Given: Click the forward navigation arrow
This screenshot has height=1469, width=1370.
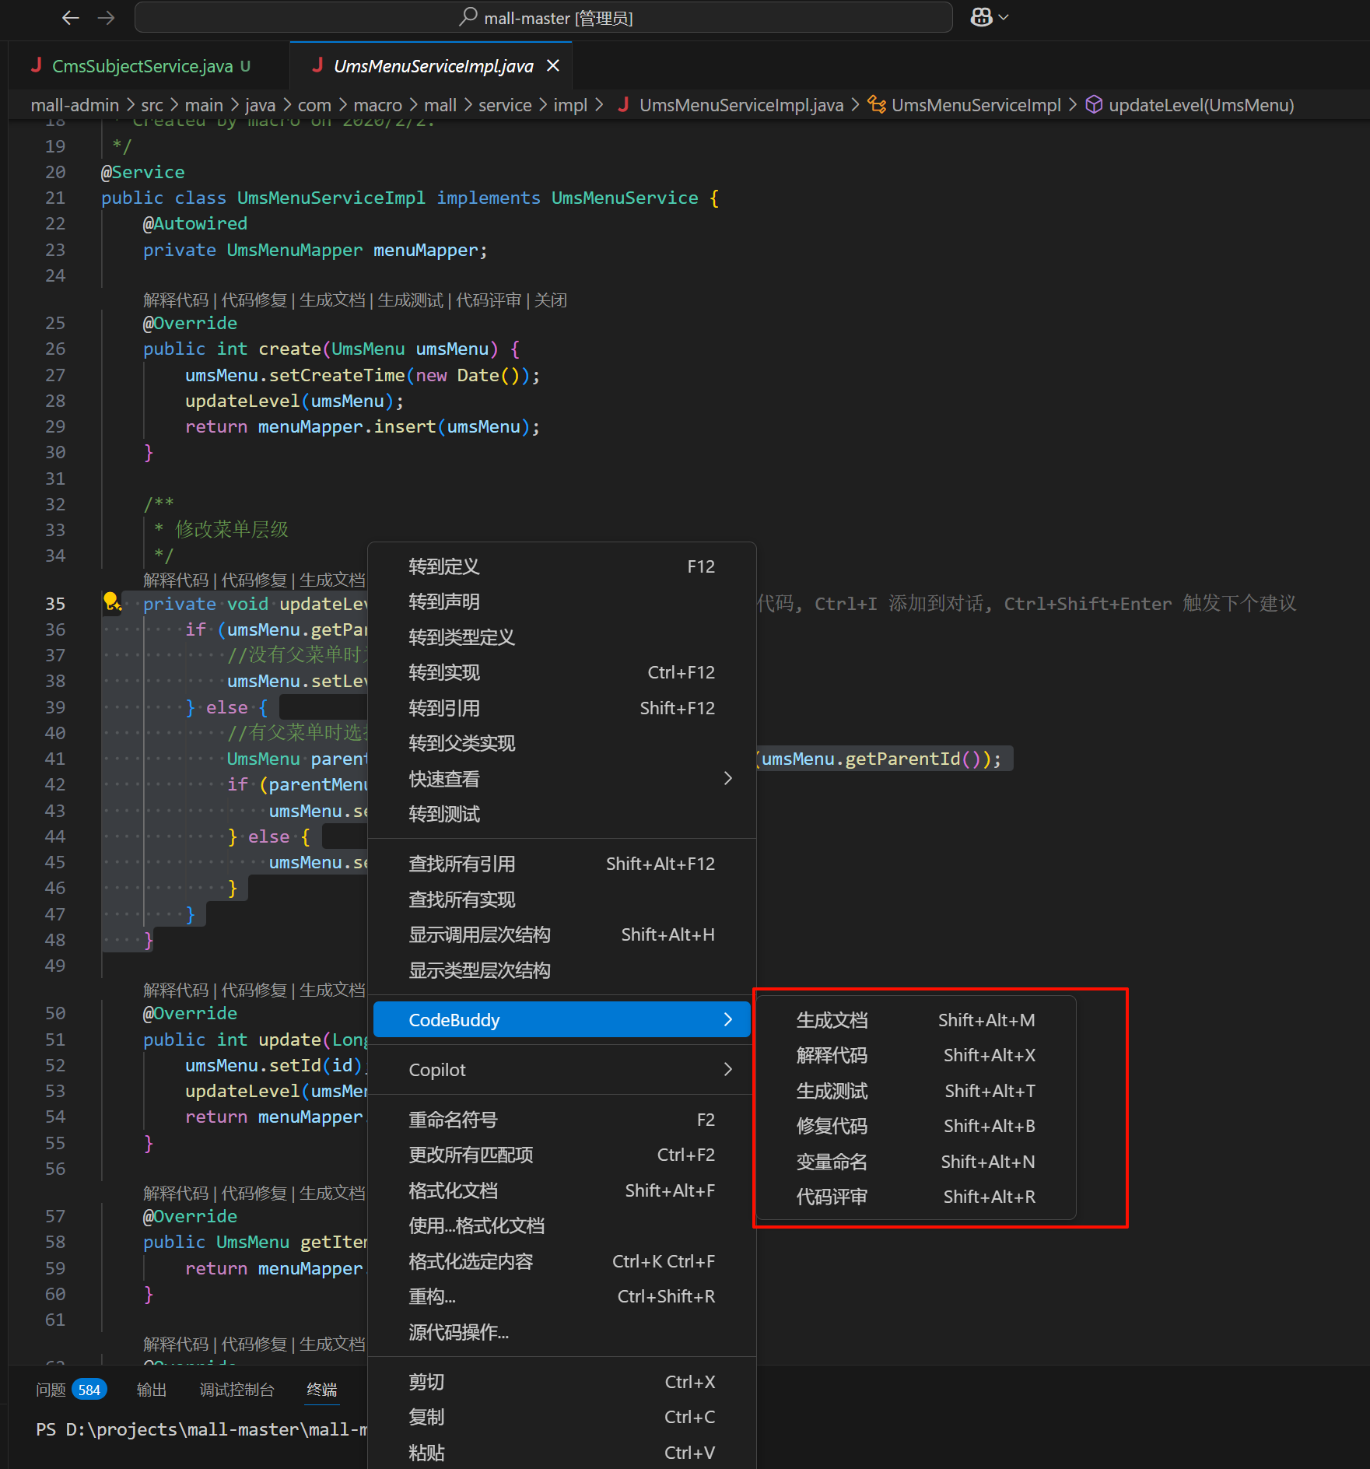Looking at the screenshot, I should [x=107, y=18].
